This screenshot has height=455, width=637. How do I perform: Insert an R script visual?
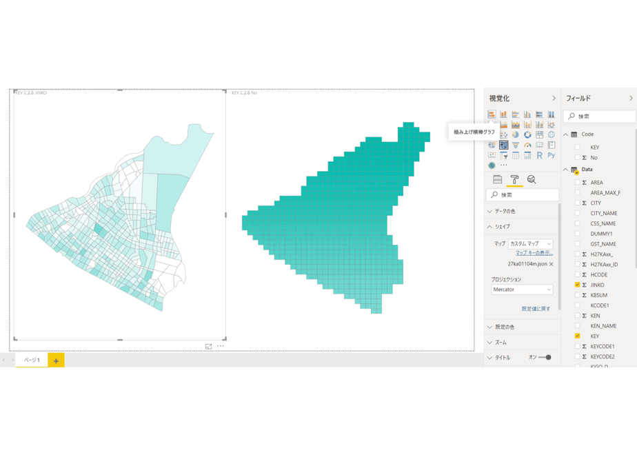[539, 155]
